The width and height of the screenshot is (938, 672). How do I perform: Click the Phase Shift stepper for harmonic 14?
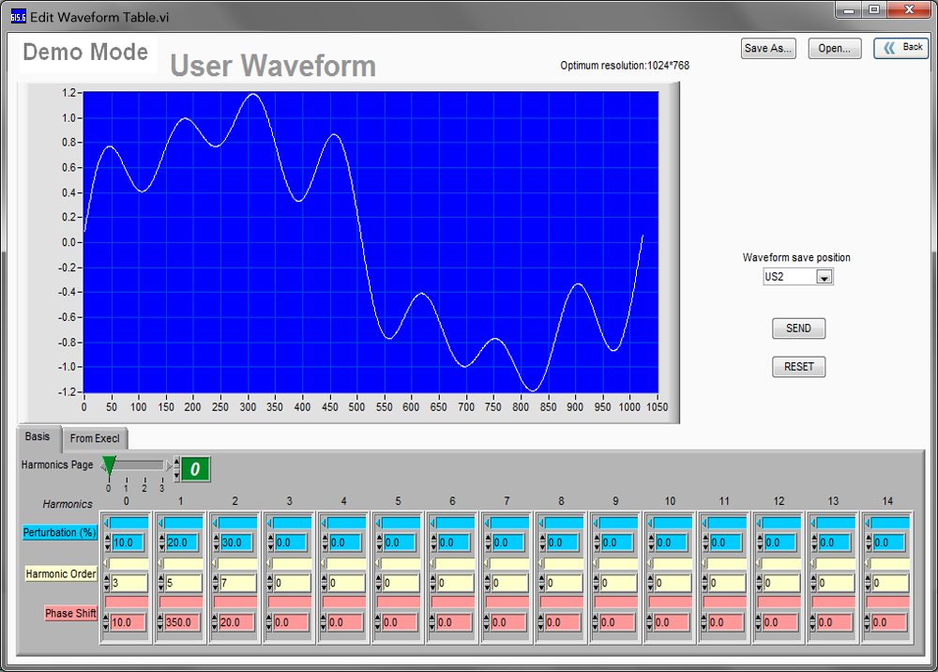(x=868, y=622)
